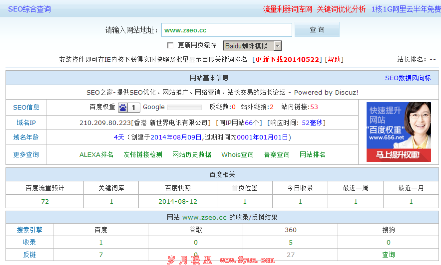
Task: Click the 百度快照 date 2014-08-12
Action: click(178, 202)
